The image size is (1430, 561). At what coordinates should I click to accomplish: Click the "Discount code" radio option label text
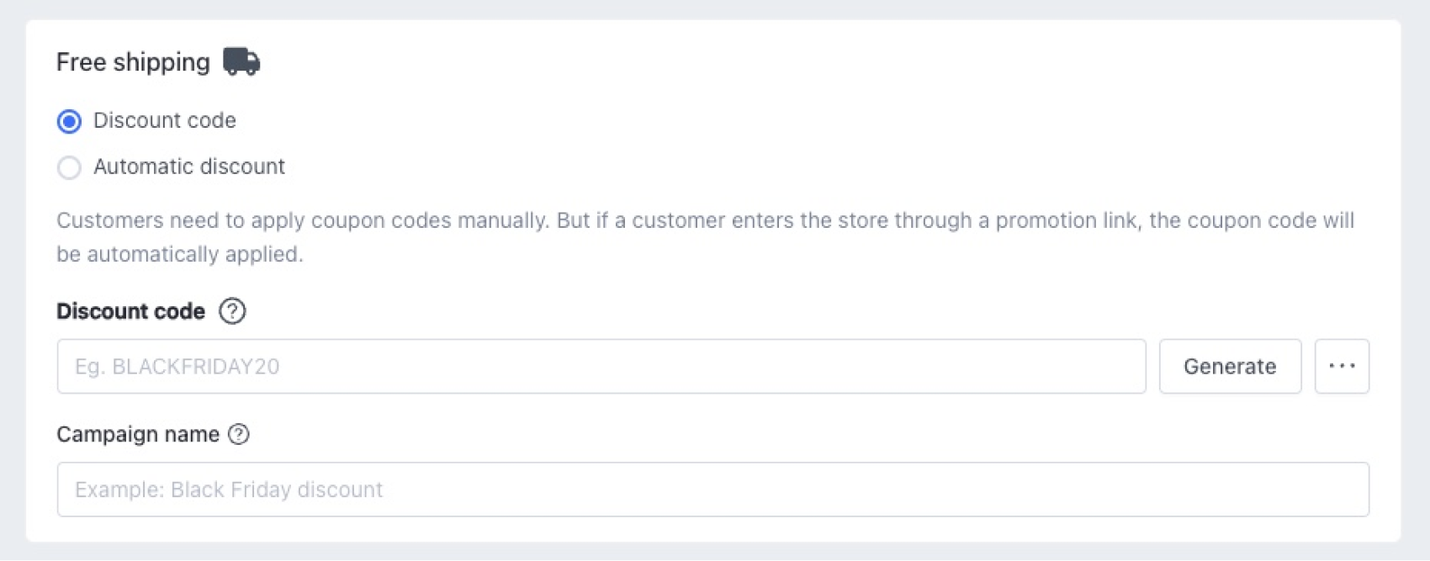coord(165,120)
